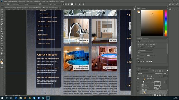Select the Eraser tool
Screen dimensions: 179x100
click(2, 34)
